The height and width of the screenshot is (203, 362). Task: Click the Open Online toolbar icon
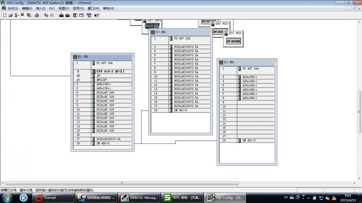tap(17, 15)
